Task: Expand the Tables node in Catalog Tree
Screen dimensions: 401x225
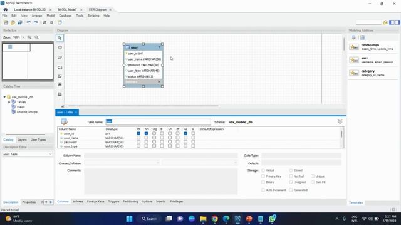Action: pos(9,102)
